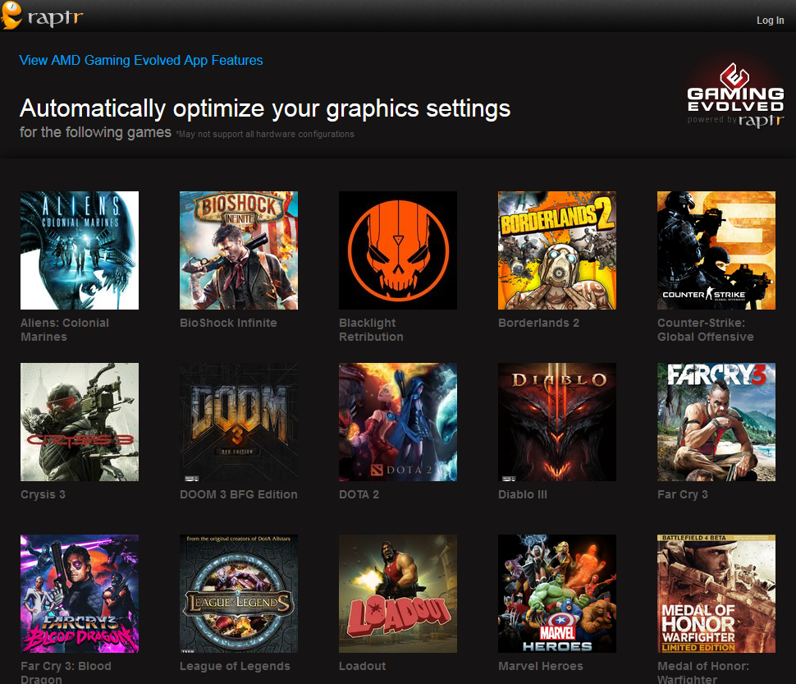The height and width of the screenshot is (684, 796).
Task: Click the Gaming Evolved powered by Raptr logo
Action: click(x=735, y=95)
